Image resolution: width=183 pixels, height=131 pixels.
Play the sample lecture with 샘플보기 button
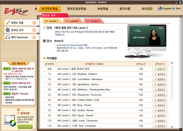coord(160,69)
